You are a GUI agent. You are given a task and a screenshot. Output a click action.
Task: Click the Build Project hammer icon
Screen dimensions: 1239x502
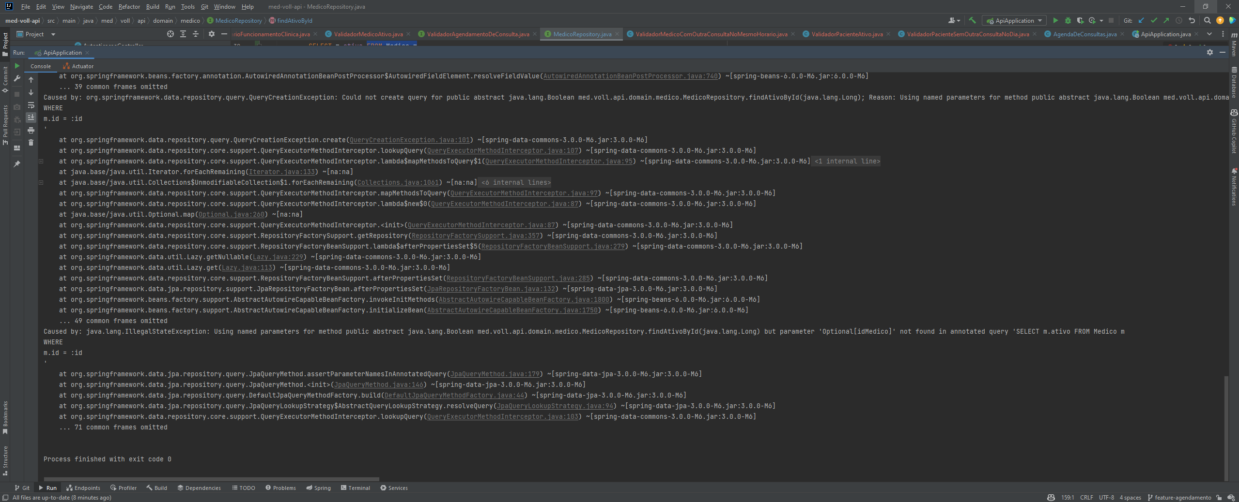click(972, 20)
